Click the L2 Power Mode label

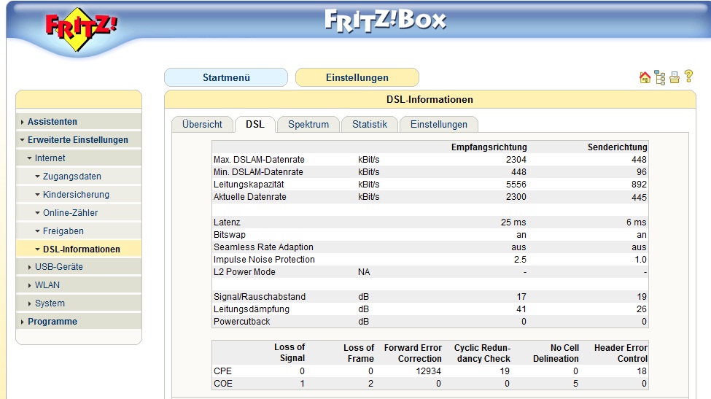coord(244,271)
